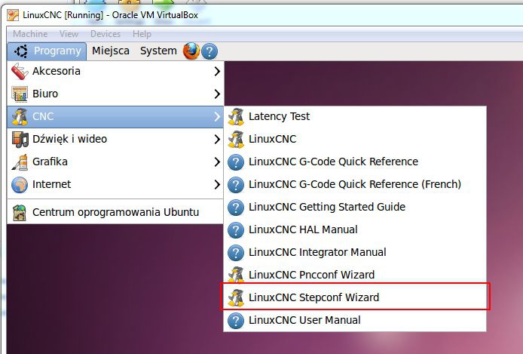The width and height of the screenshot is (523, 354).
Task: Click the LinuxCNC entry label
Action: (273, 140)
